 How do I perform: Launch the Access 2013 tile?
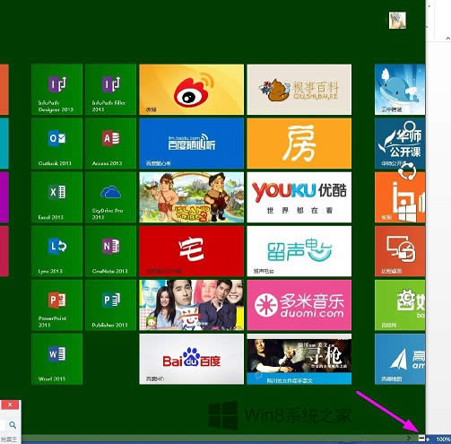(110, 144)
